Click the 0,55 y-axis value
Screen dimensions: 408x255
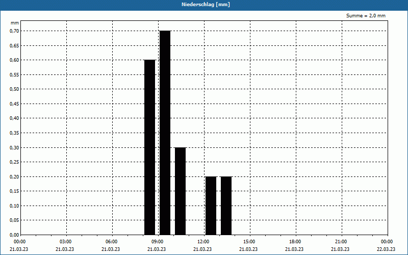pos(14,74)
